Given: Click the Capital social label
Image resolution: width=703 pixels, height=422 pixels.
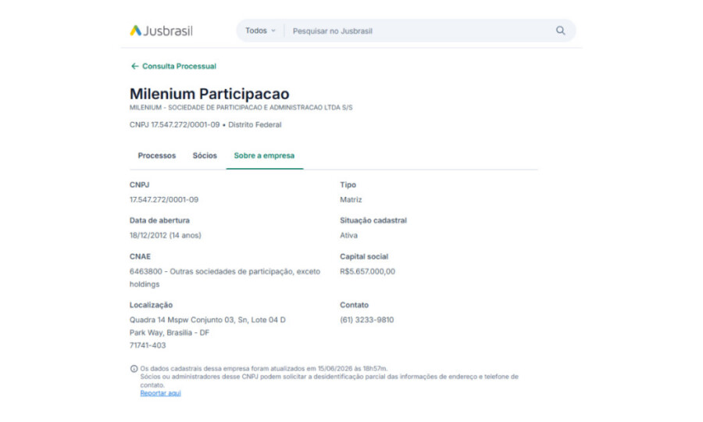Looking at the screenshot, I should 364,256.
